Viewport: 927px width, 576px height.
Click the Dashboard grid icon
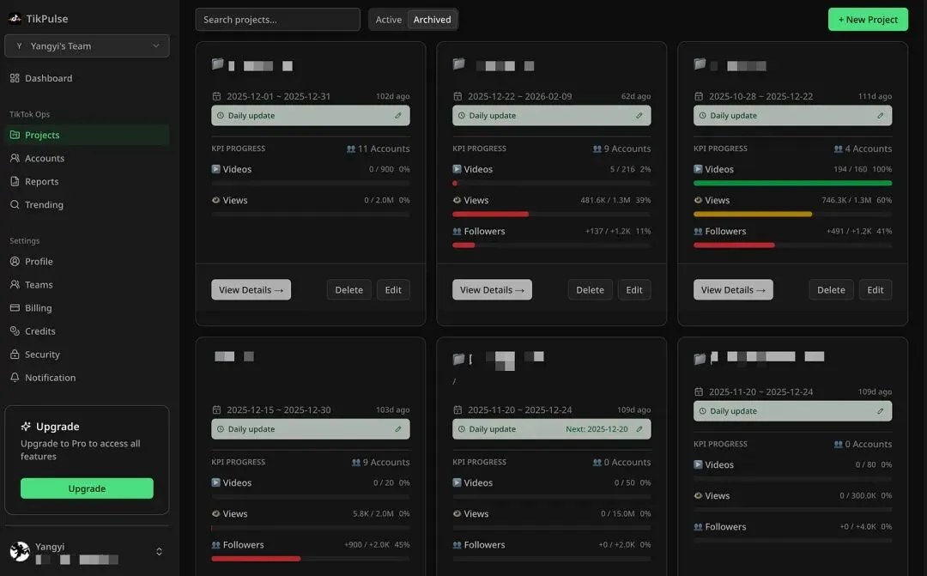[x=15, y=78]
